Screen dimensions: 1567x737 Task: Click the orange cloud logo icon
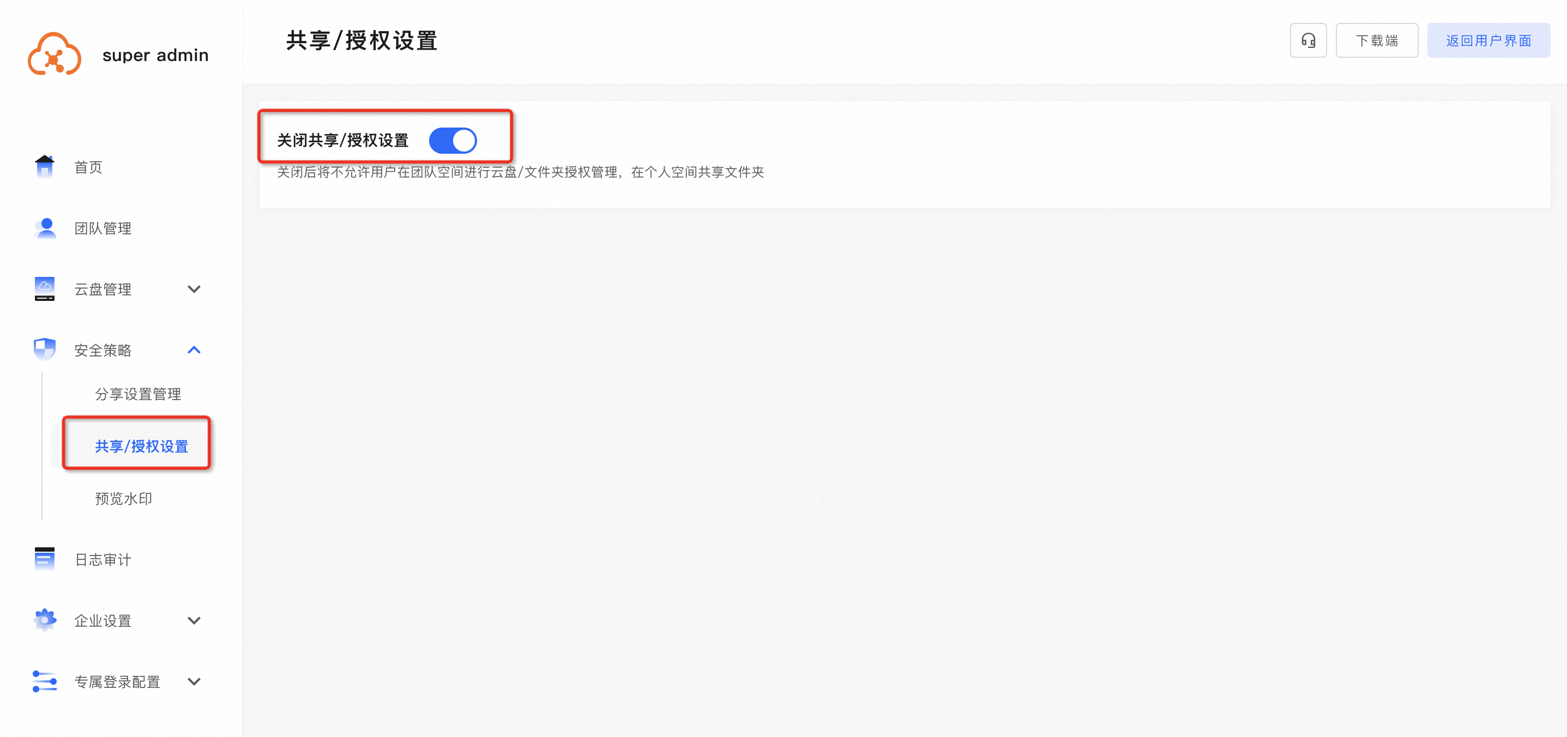tap(54, 54)
